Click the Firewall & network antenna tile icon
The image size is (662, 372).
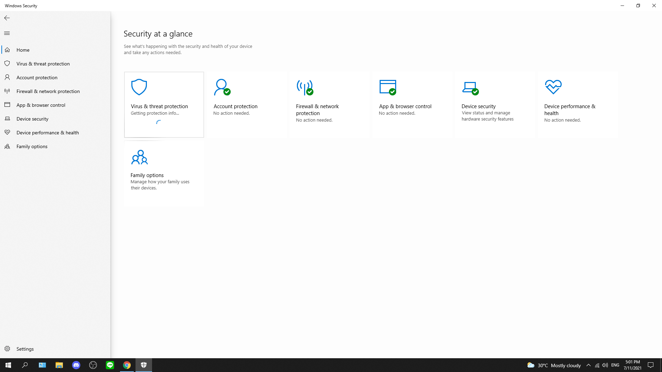pos(304,87)
